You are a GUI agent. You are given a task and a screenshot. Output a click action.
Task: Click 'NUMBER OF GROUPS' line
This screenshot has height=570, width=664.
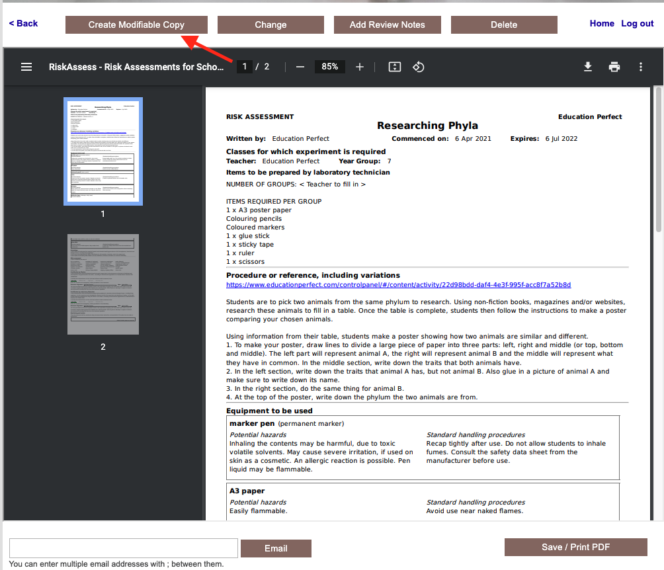click(x=296, y=184)
